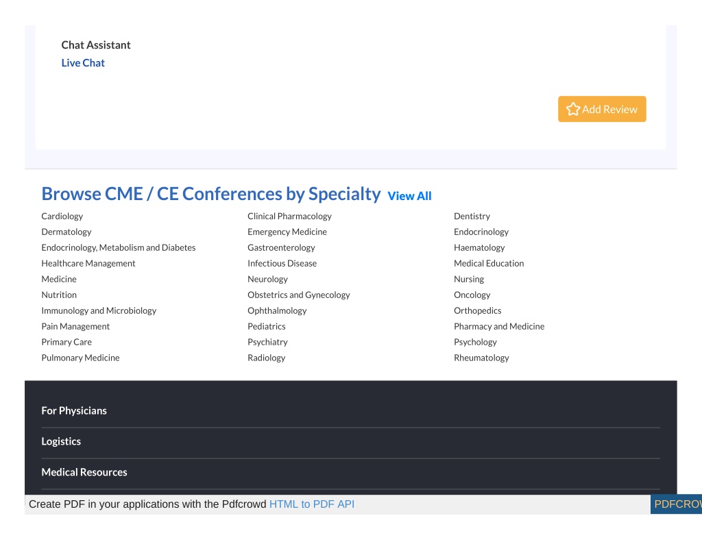Click the Chat Assistant heading text

96,45
